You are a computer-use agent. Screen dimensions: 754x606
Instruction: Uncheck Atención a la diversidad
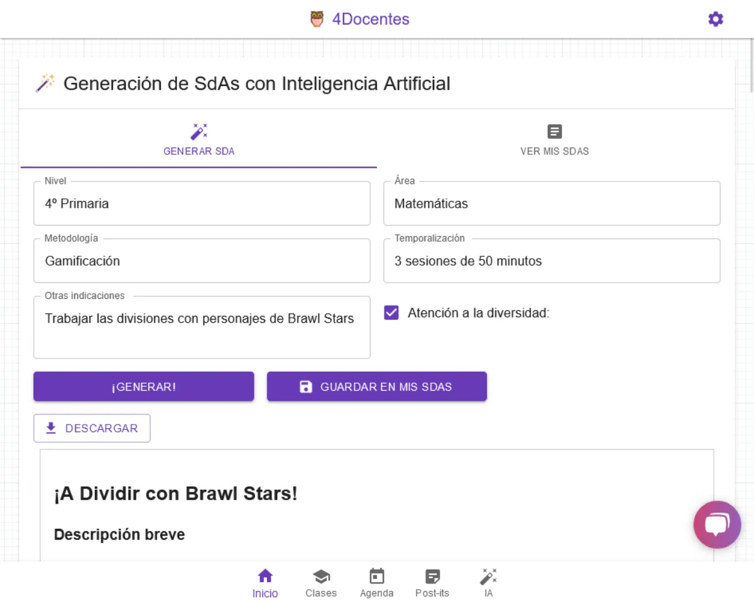pos(391,312)
